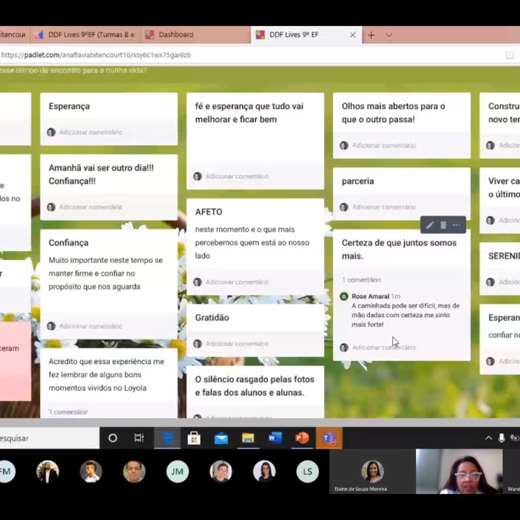Click the padlet.com address bar
This screenshot has width=520, height=520.
pos(223,55)
